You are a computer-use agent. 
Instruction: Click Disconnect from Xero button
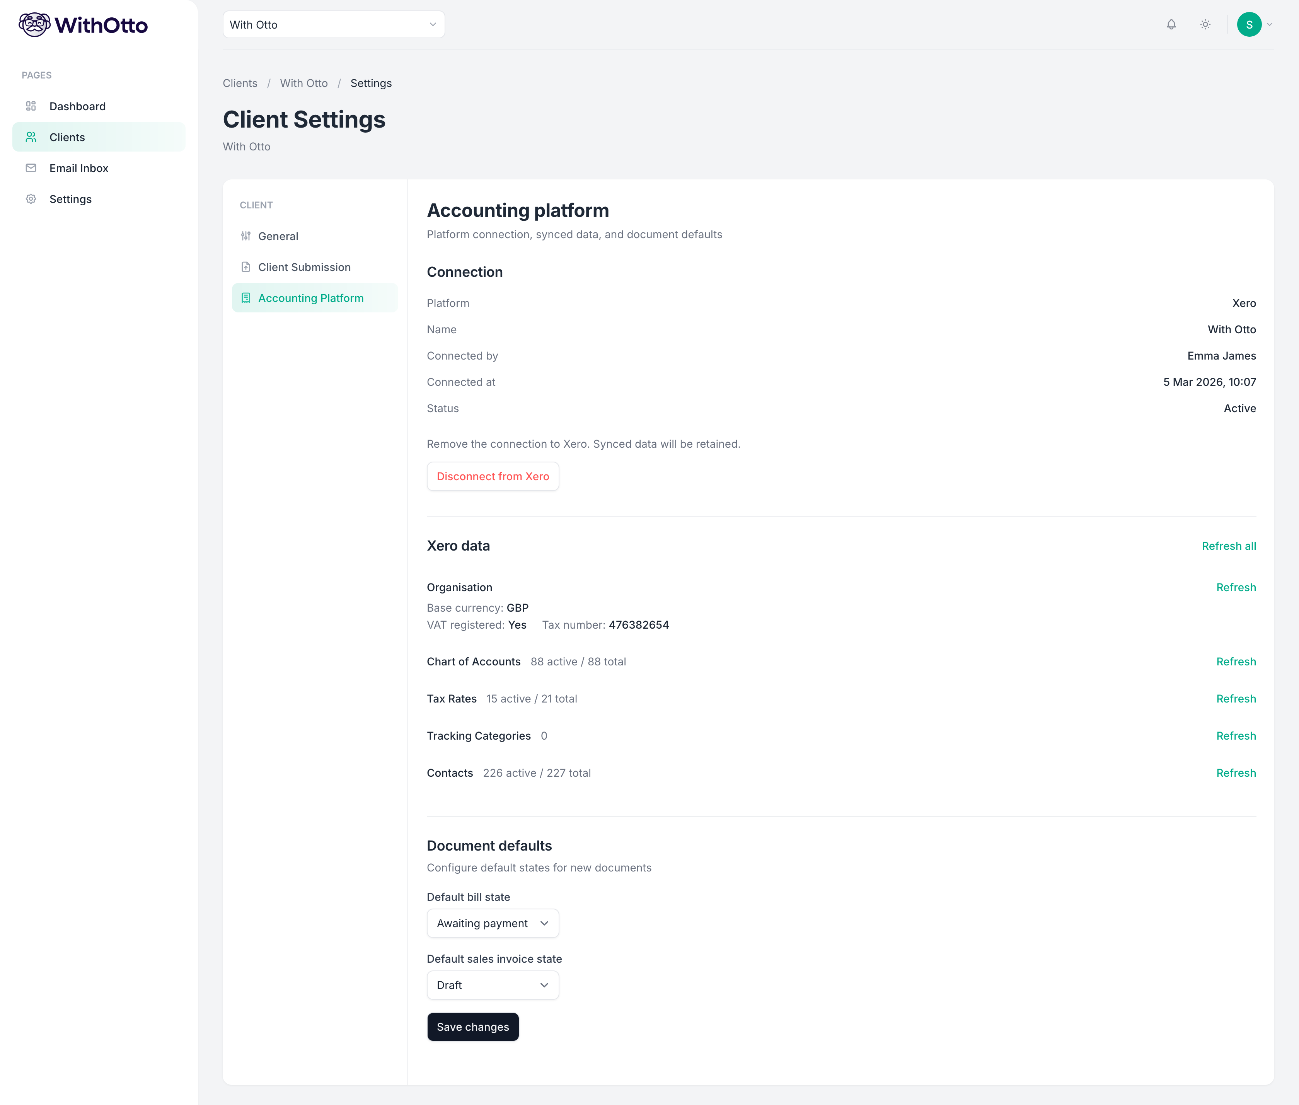[x=492, y=476]
